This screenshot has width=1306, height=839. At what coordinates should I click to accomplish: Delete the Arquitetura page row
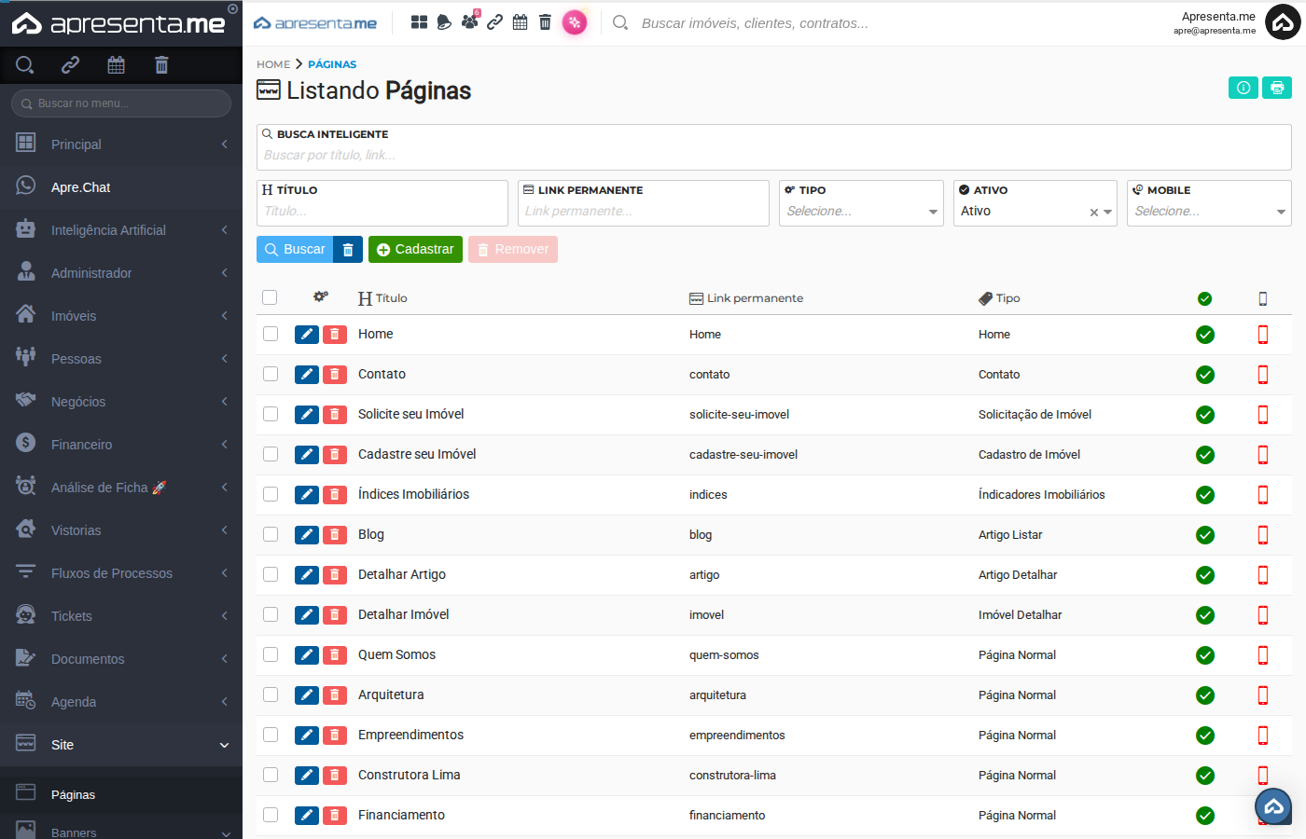335,695
